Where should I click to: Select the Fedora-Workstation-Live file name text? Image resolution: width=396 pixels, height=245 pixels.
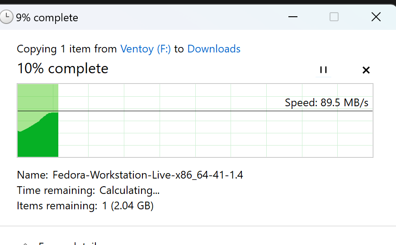pyautogui.click(x=148, y=175)
